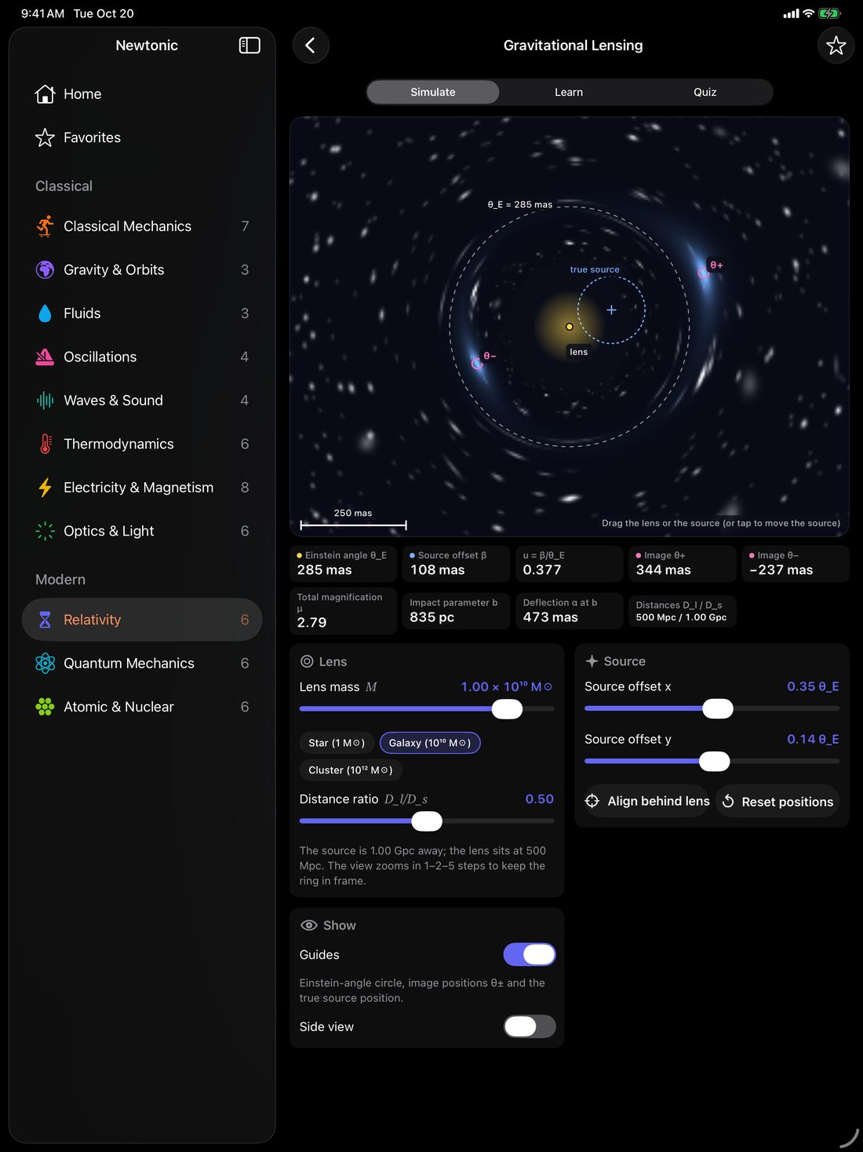Tap the Wi-Fi indicator in status bar
The width and height of the screenshot is (863, 1152).
pos(808,13)
